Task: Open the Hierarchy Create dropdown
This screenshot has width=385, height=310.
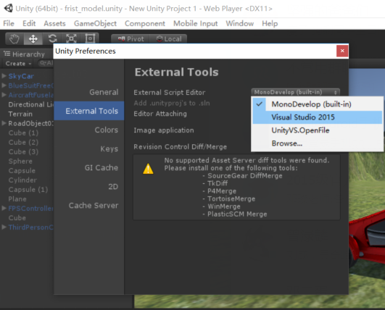Action: 18,64
